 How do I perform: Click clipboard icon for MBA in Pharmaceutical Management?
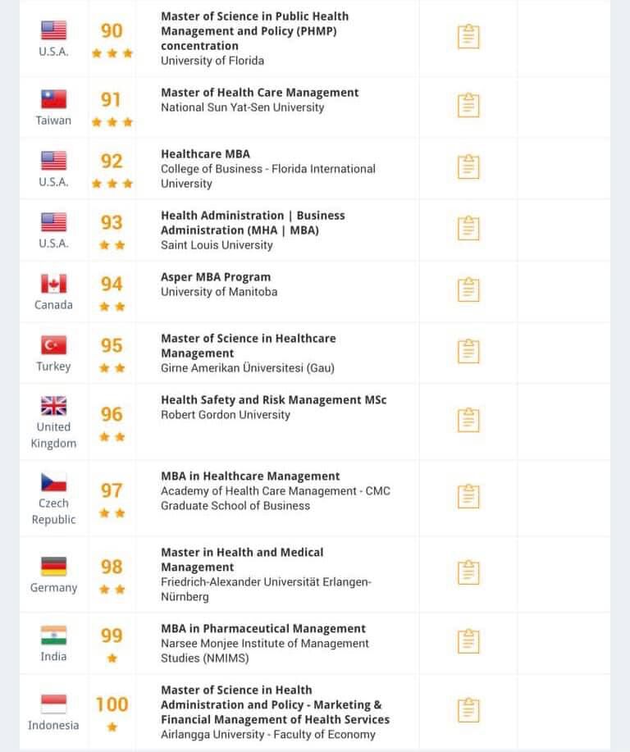tap(468, 640)
